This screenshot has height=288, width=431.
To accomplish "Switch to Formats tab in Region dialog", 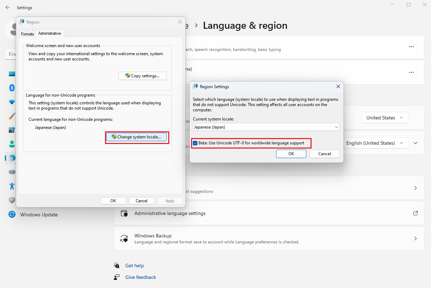I will pos(27,34).
